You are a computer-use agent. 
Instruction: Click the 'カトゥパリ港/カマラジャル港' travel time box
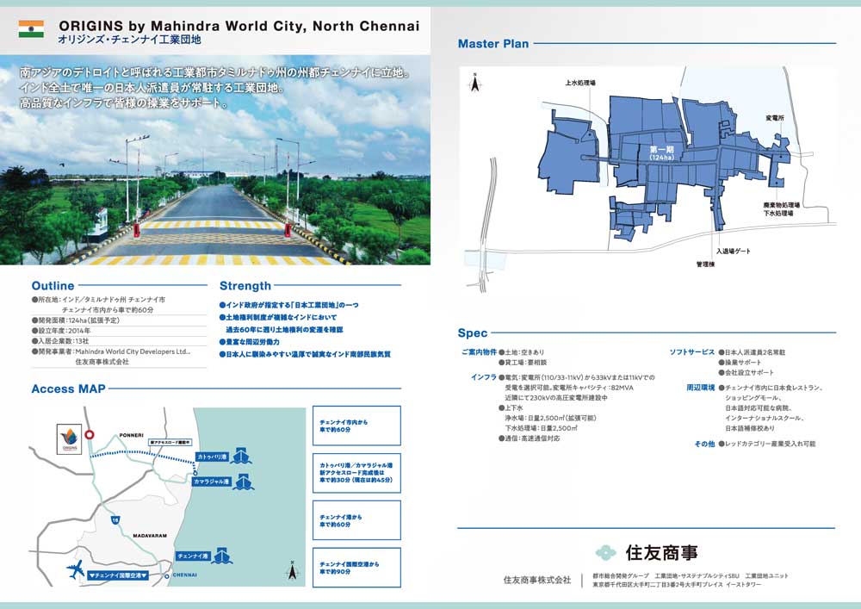[x=356, y=473]
